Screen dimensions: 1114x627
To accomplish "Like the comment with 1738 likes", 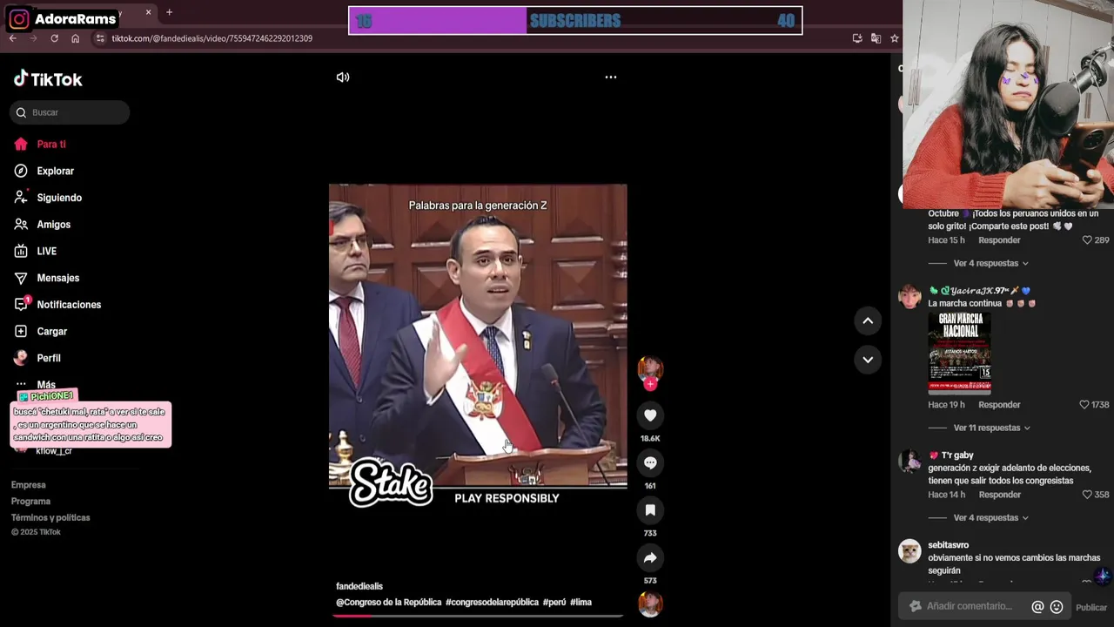I will point(1084,405).
